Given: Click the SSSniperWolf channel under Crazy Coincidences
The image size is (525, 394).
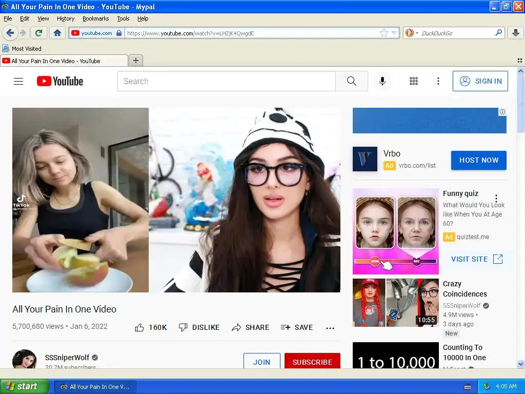Looking at the screenshot, I should [x=462, y=306].
